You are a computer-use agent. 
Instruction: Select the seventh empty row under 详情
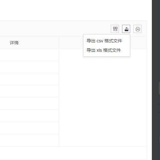29,128
